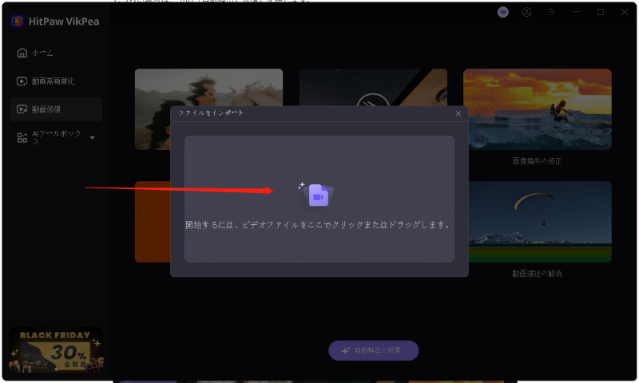Select the 動画修復 menu item
This screenshot has width=639, height=383.
pyautogui.click(x=56, y=109)
